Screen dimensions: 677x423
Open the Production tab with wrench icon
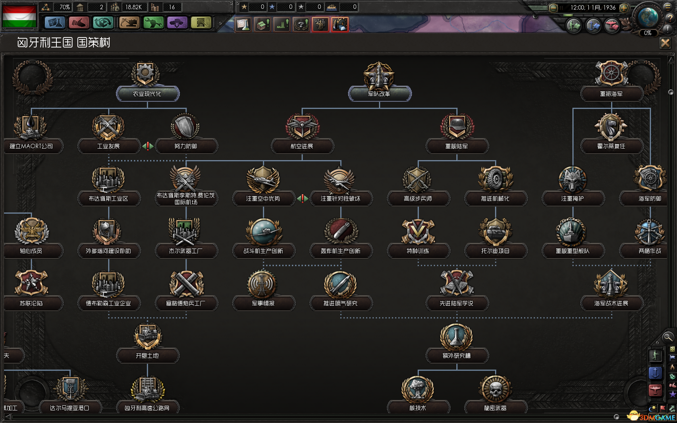tap(153, 23)
